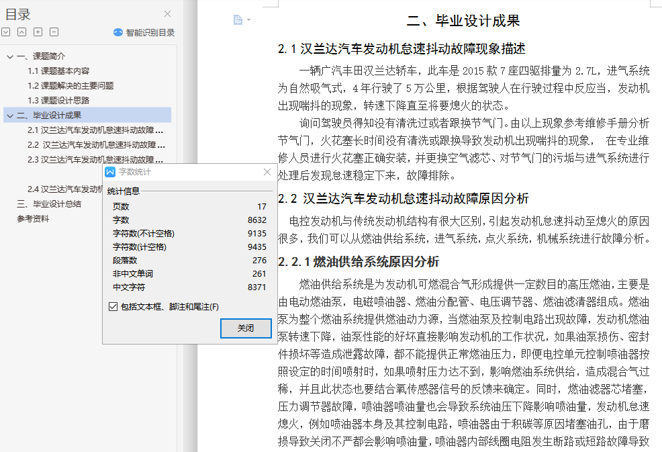This screenshot has width=662, height=452.
Task: Click the demote heading minus icon
Action: point(54,32)
